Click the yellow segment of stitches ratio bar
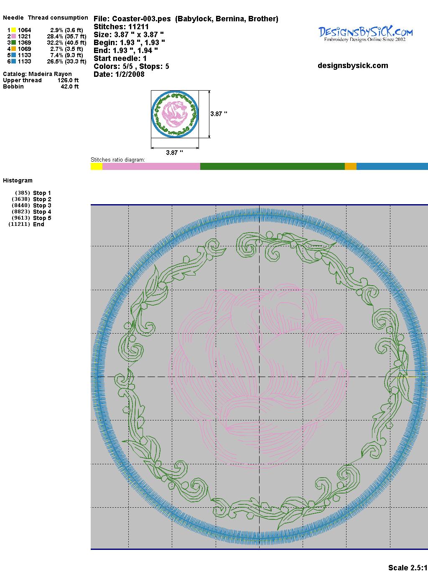This screenshot has width=428, height=572. pyautogui.click(x=96, y=167)
